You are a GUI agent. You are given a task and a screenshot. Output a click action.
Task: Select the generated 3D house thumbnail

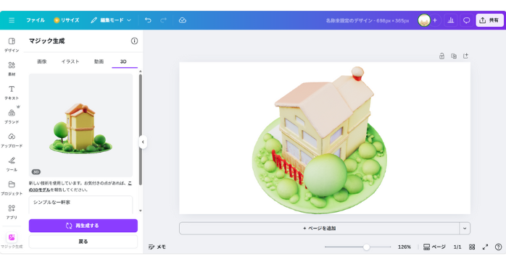pyautogui.click(x=80, y=125)
